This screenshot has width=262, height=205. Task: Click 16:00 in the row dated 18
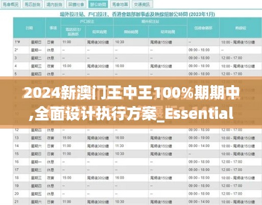coord(120,178)
